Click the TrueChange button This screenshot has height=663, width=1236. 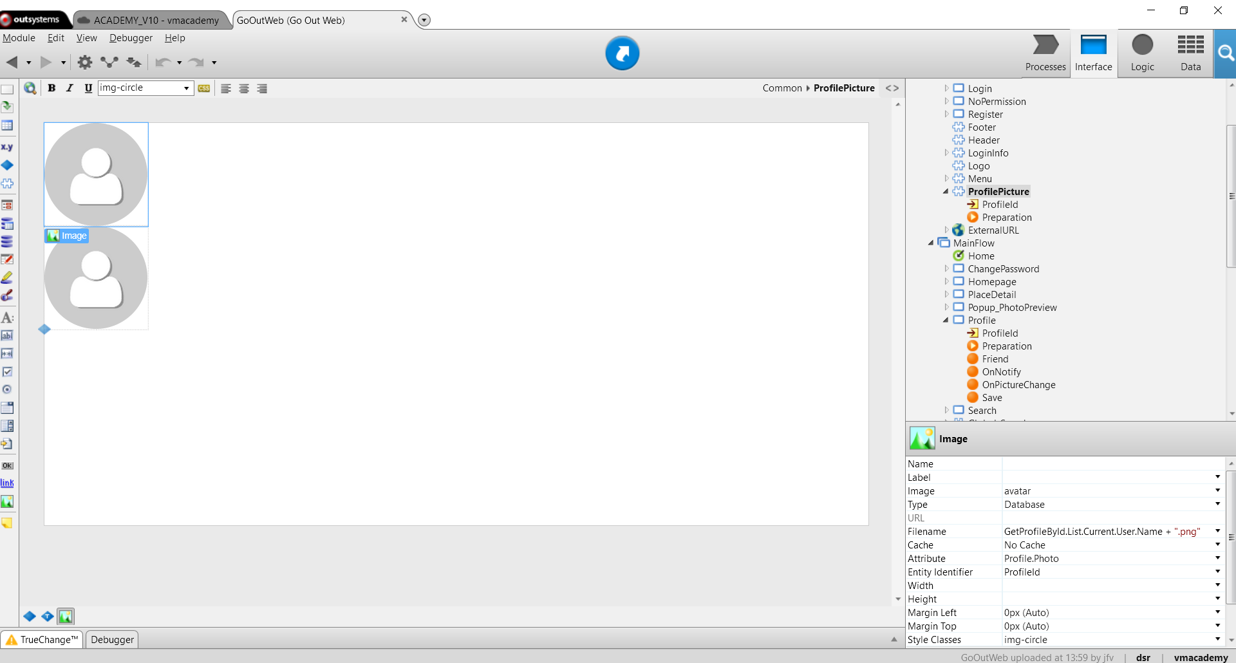[x=41, y=639]
